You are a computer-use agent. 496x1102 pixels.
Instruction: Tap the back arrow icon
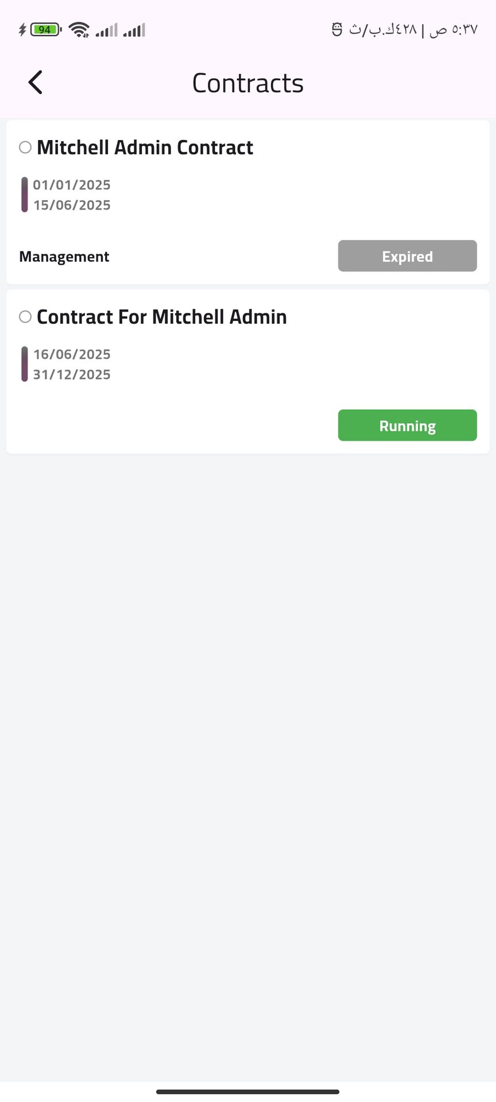[36, 82]
